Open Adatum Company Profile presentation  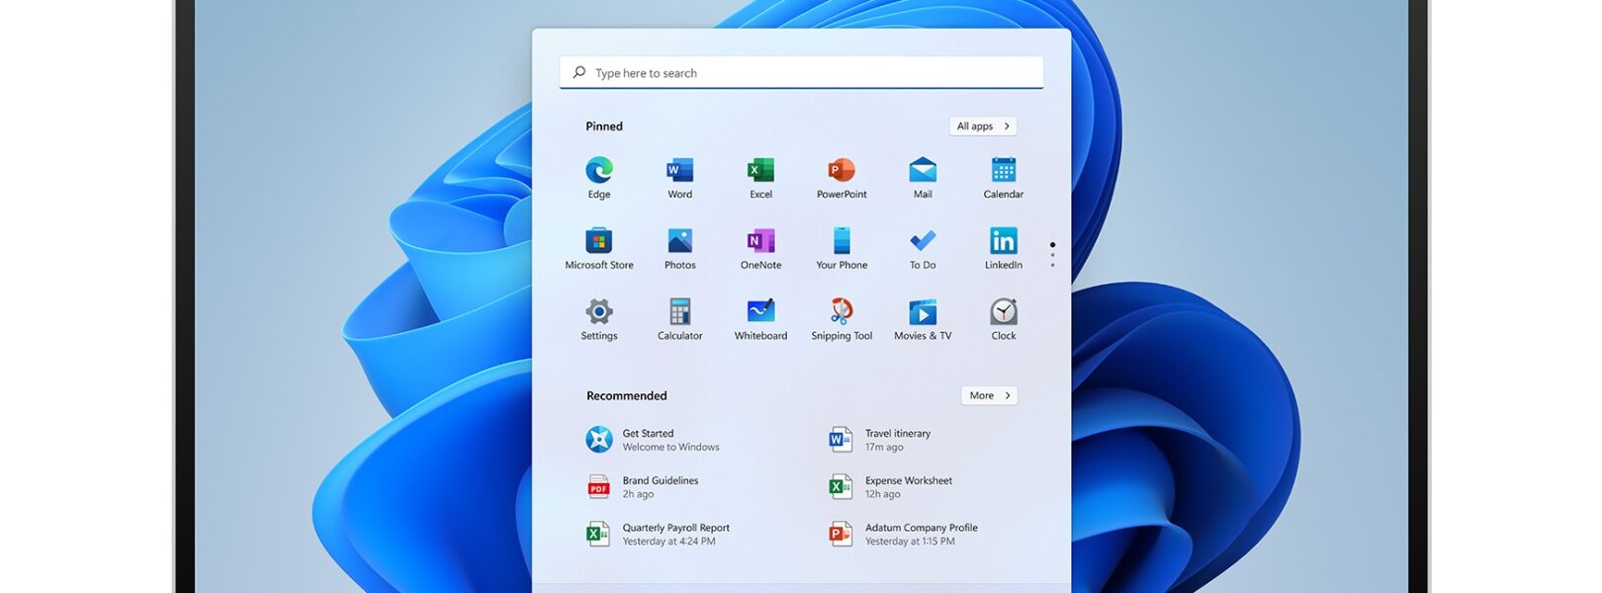pos(903,535)
